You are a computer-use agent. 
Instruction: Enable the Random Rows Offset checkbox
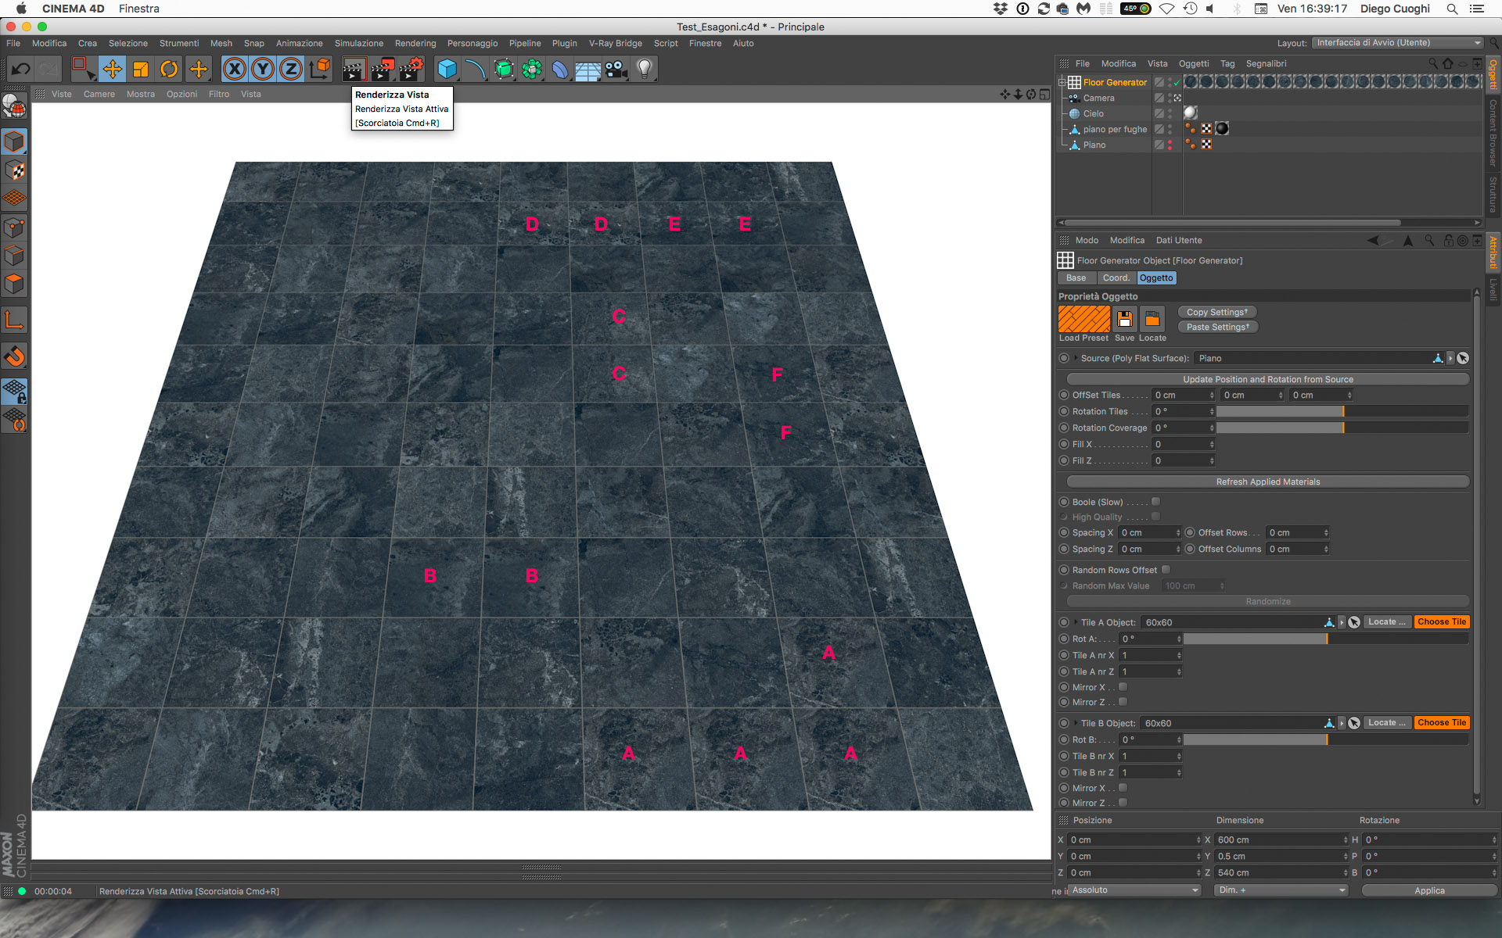(x=1166, y=570)
